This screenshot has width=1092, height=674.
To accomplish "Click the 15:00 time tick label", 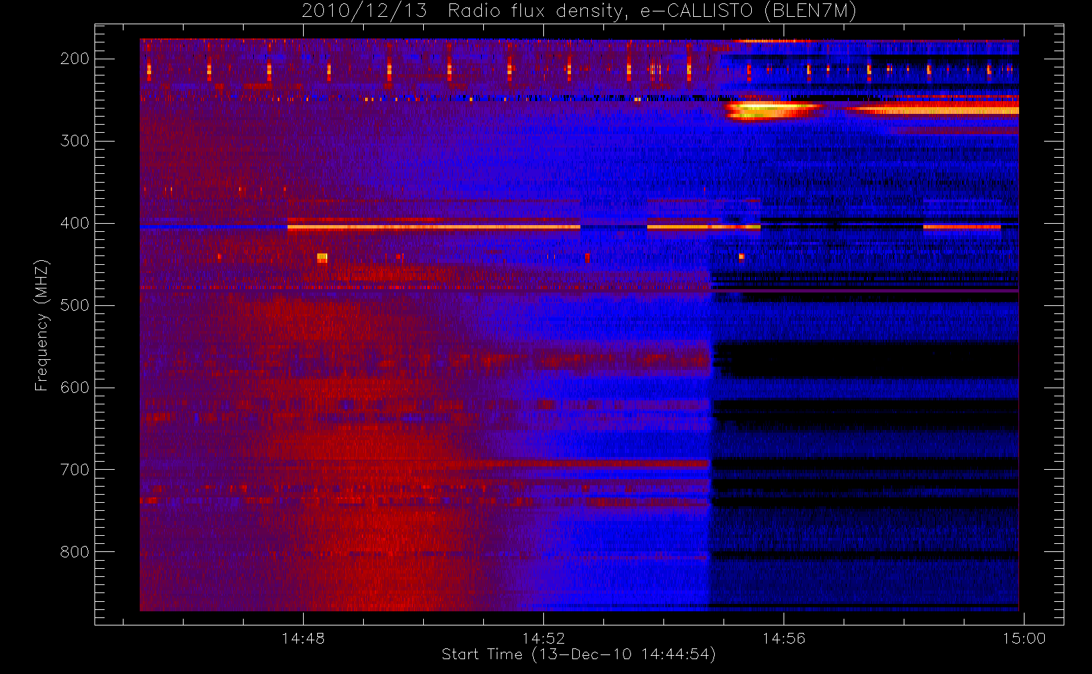I will click(x=1024, y=638).
